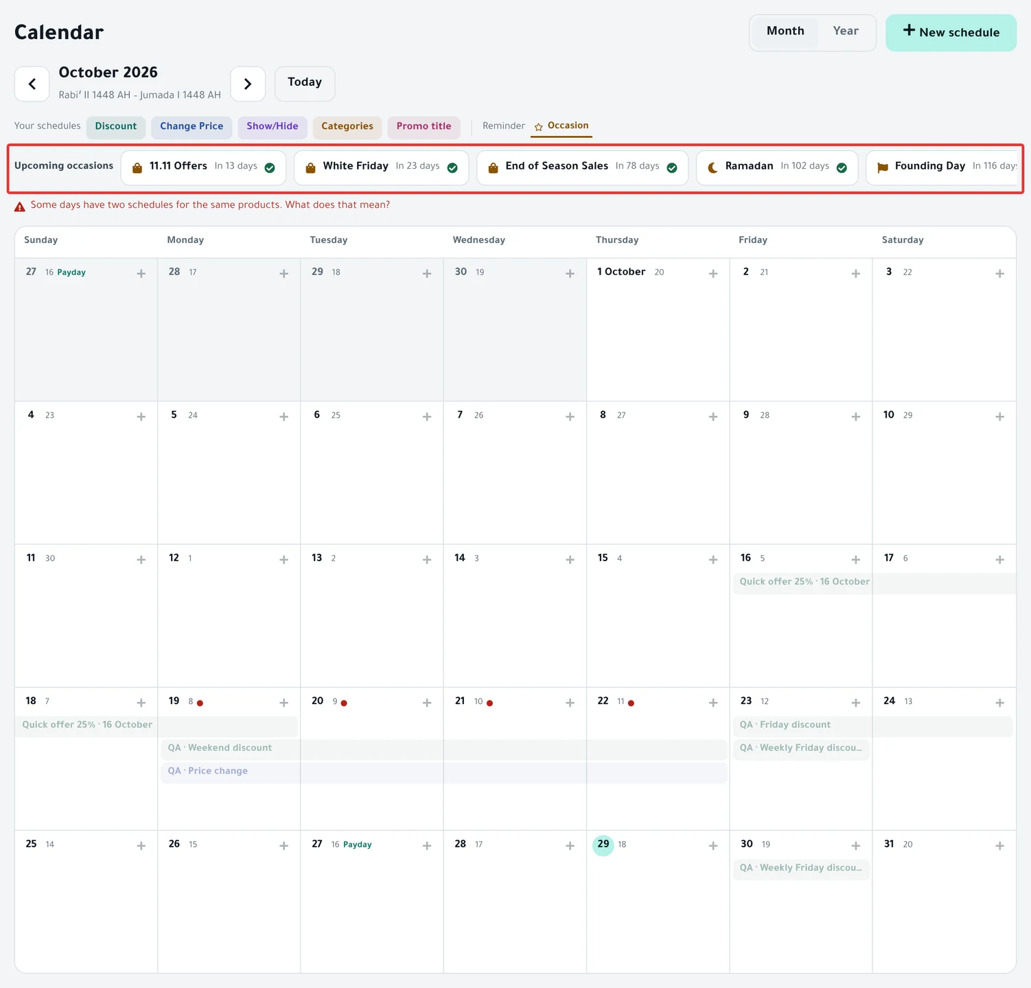Click plus icon on day 20 cell
The height and width of the screenshot is (988, 1031).
[426, 703]
